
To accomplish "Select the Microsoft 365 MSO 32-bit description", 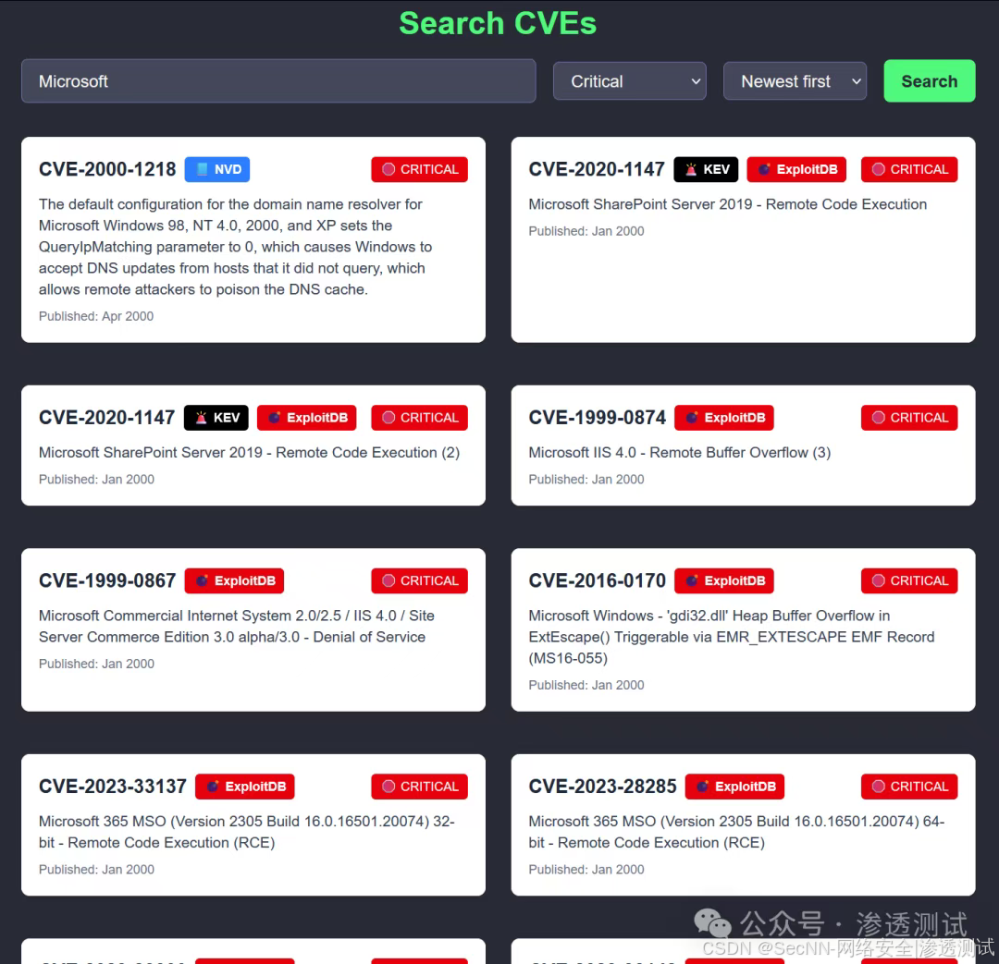I will 247,832.
